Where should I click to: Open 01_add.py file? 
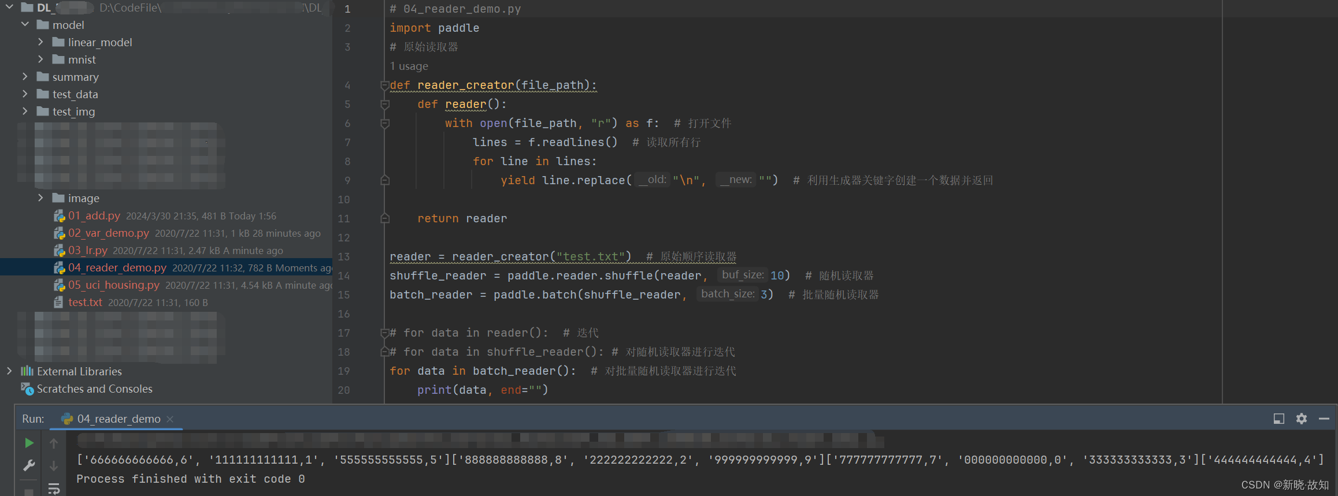coord(94,215)
